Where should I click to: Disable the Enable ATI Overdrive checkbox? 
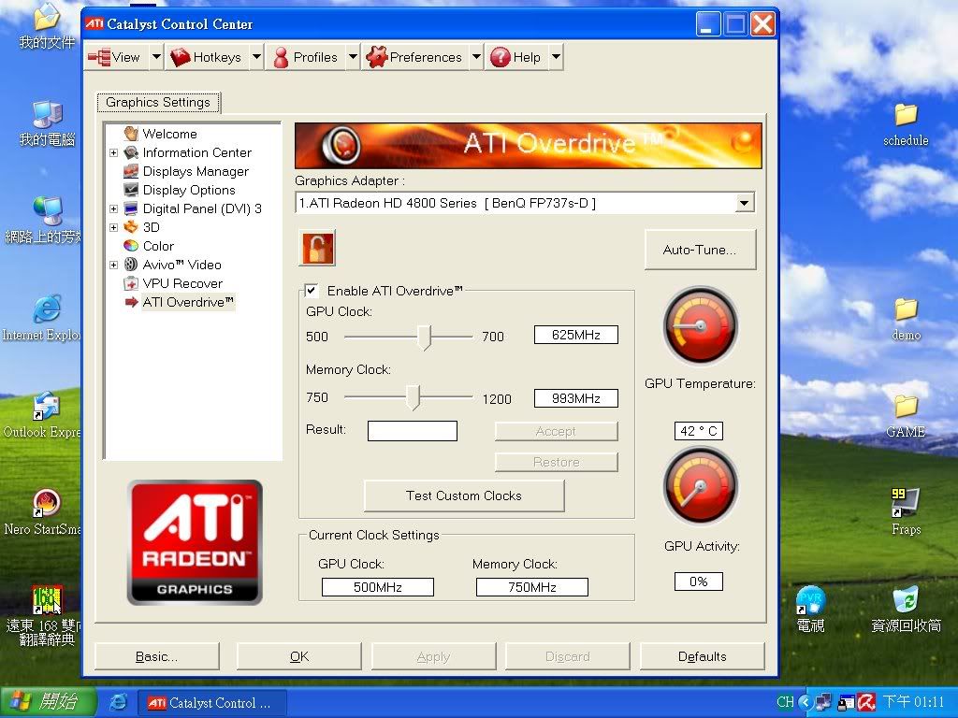click(312, 291)
